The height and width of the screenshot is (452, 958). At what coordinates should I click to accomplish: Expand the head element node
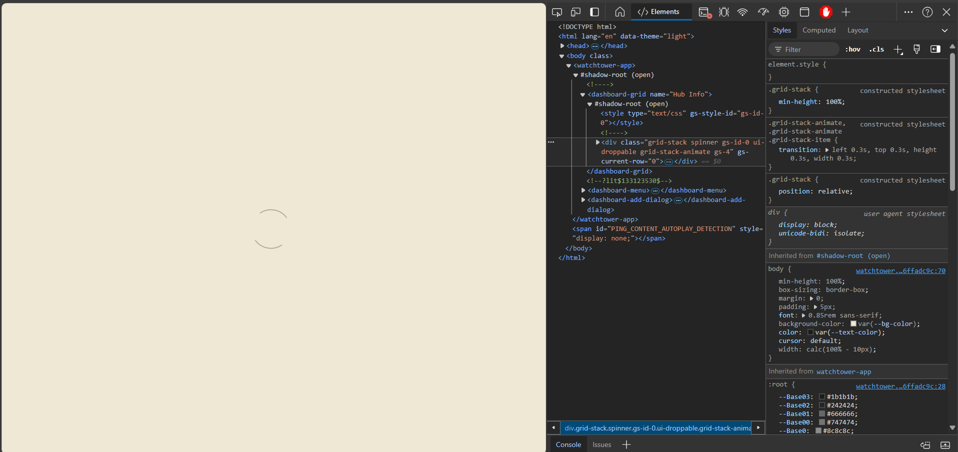tap(562, 46)
